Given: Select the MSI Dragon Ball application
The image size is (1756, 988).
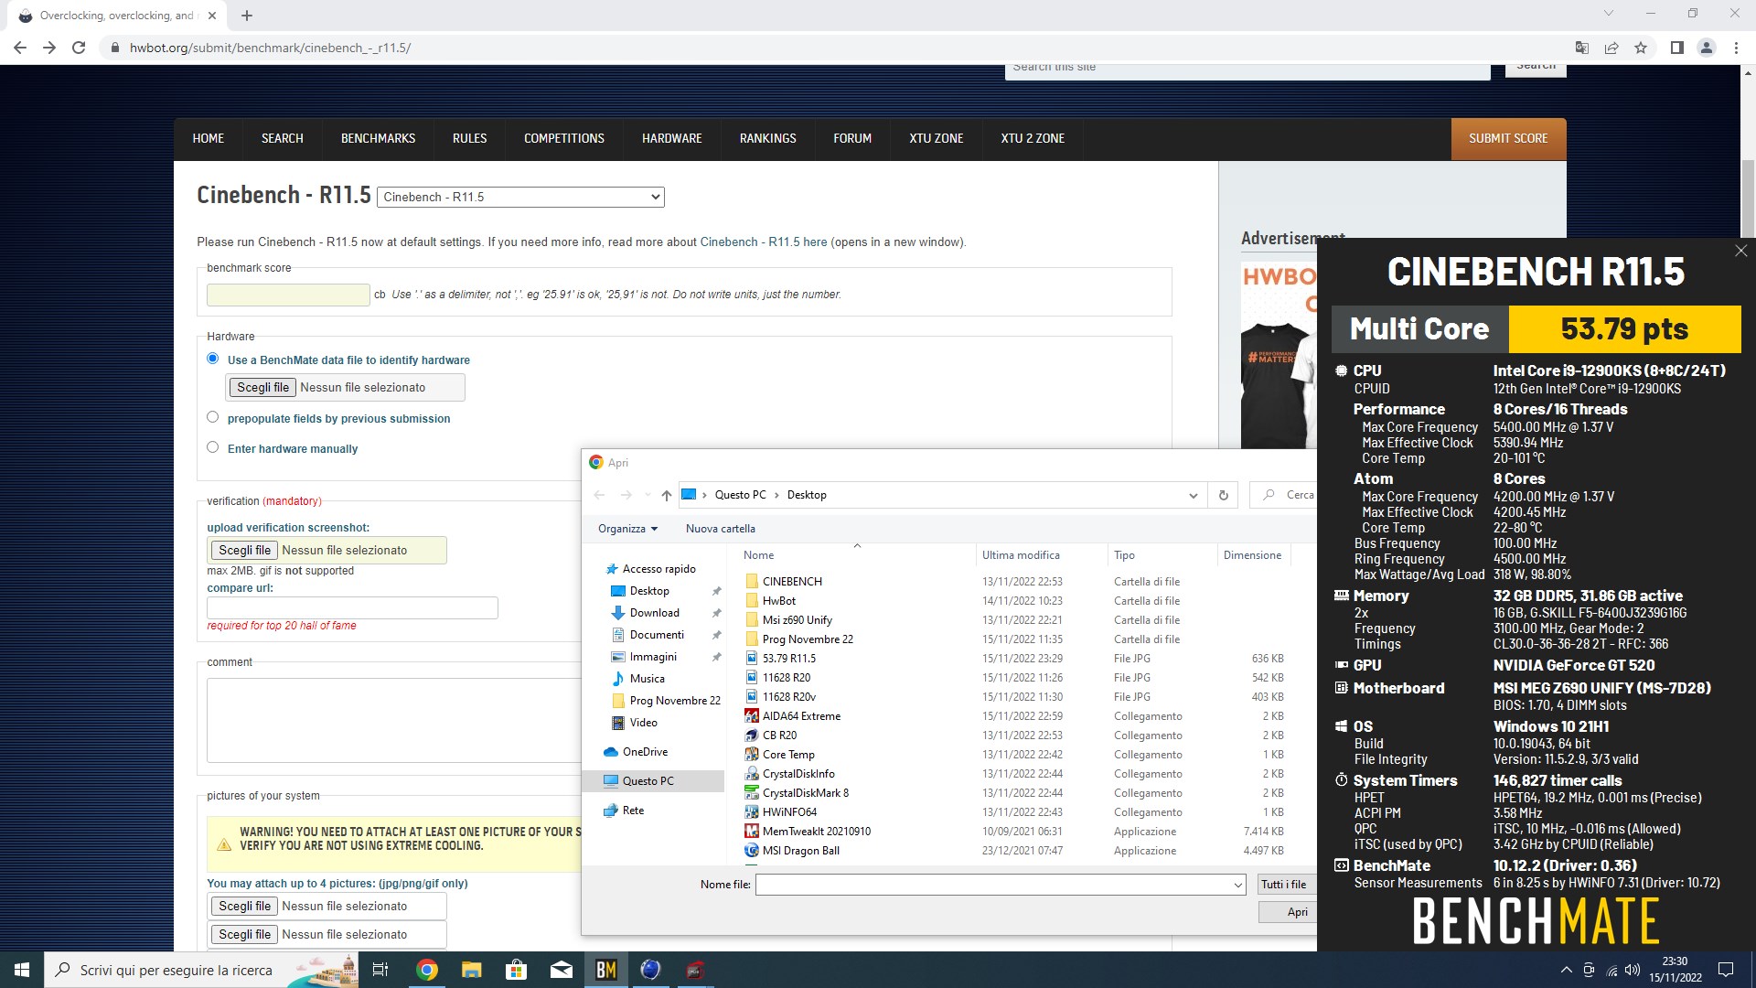Looking at the screenshot, I should point(800,851).
